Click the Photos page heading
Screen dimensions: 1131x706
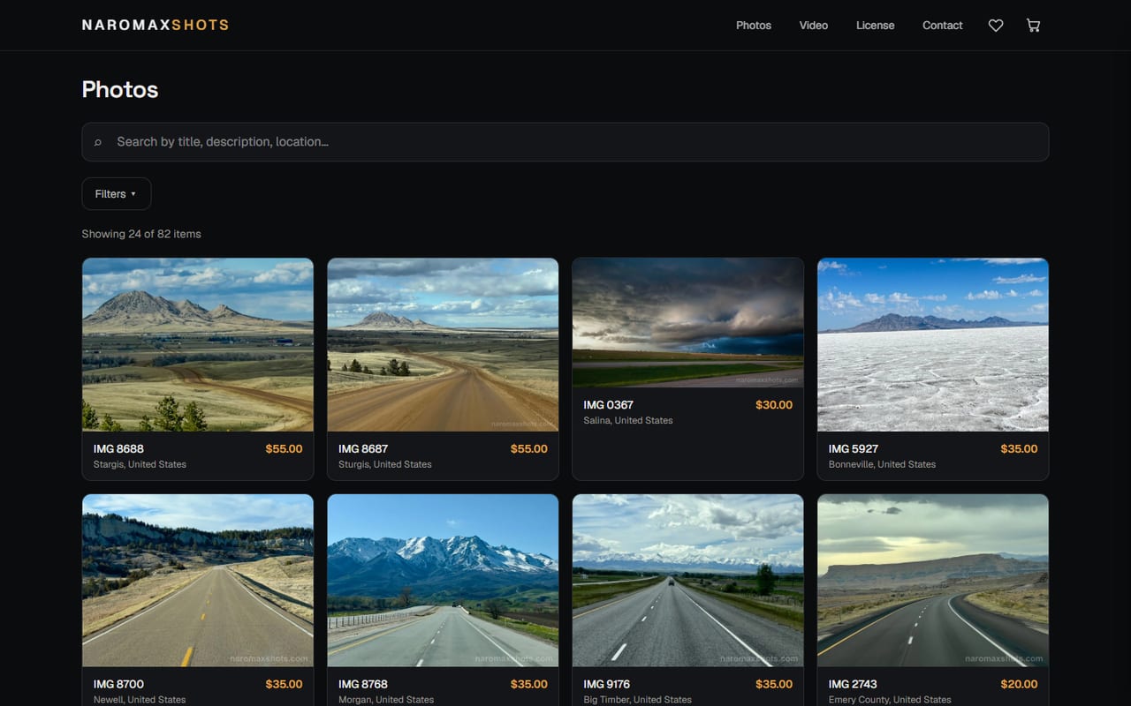(120, 90)
